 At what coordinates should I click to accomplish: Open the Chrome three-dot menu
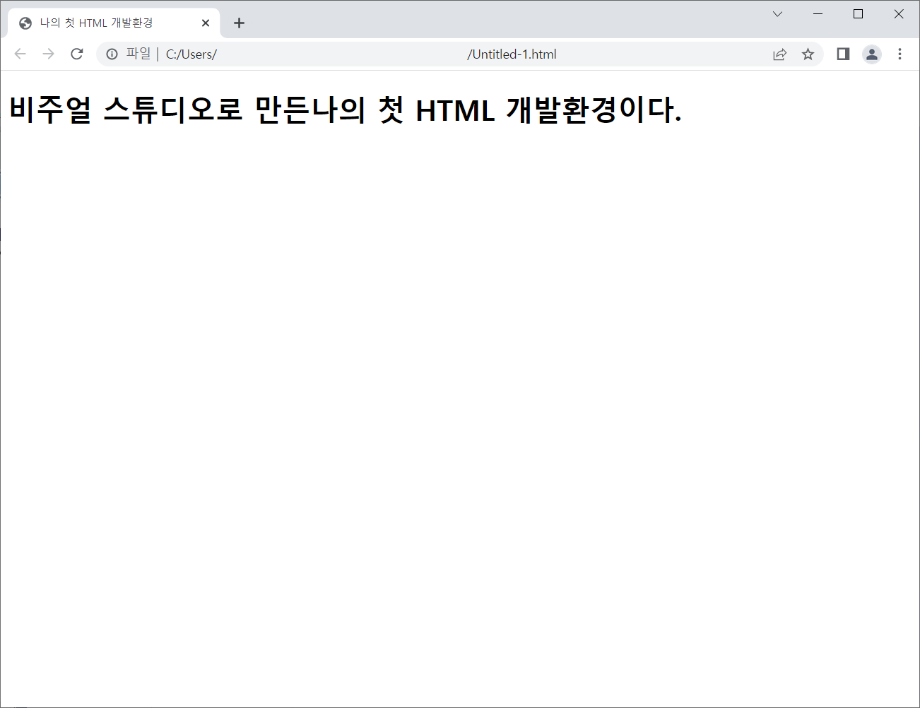(x=900, y=54)
